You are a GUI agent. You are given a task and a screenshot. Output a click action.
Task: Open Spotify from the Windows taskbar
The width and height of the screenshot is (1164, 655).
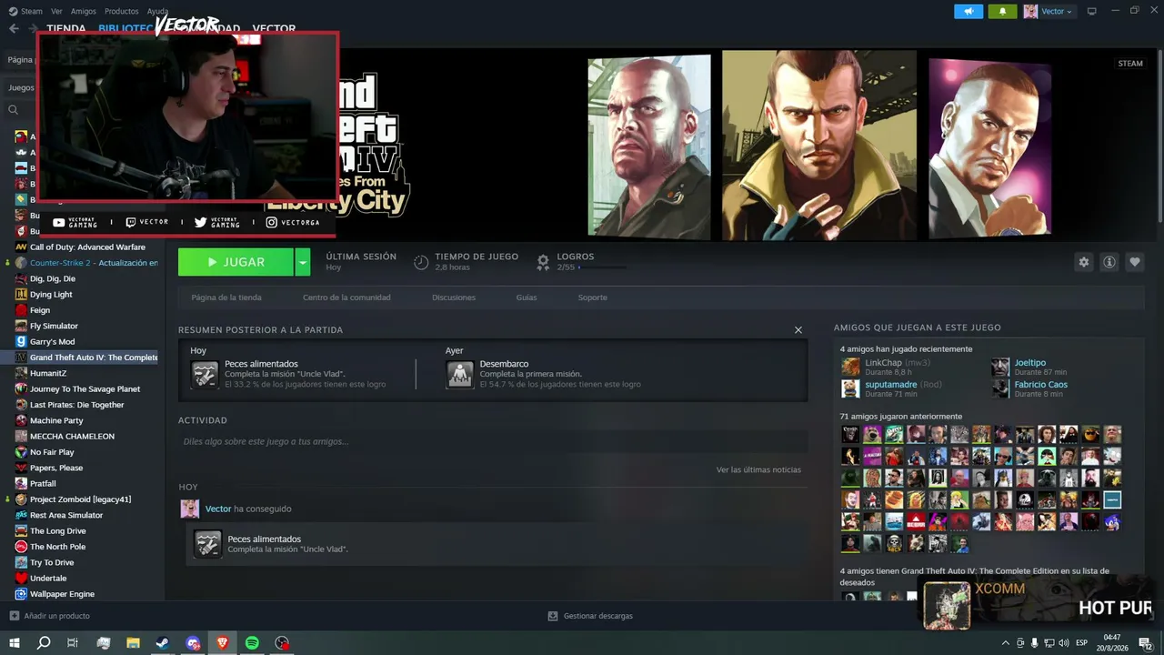pos(252,643)
